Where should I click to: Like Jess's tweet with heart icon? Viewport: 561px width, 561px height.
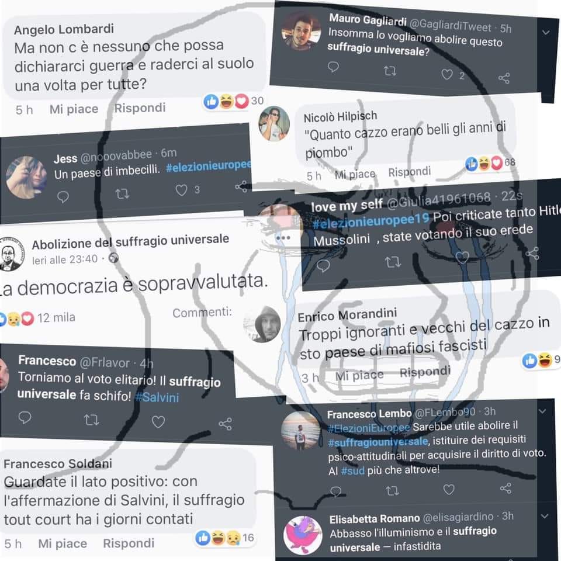[181, 190]
